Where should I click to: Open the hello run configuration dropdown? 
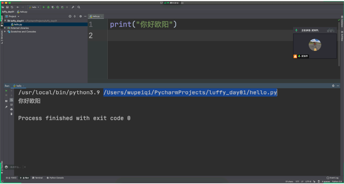click(34, 7)
